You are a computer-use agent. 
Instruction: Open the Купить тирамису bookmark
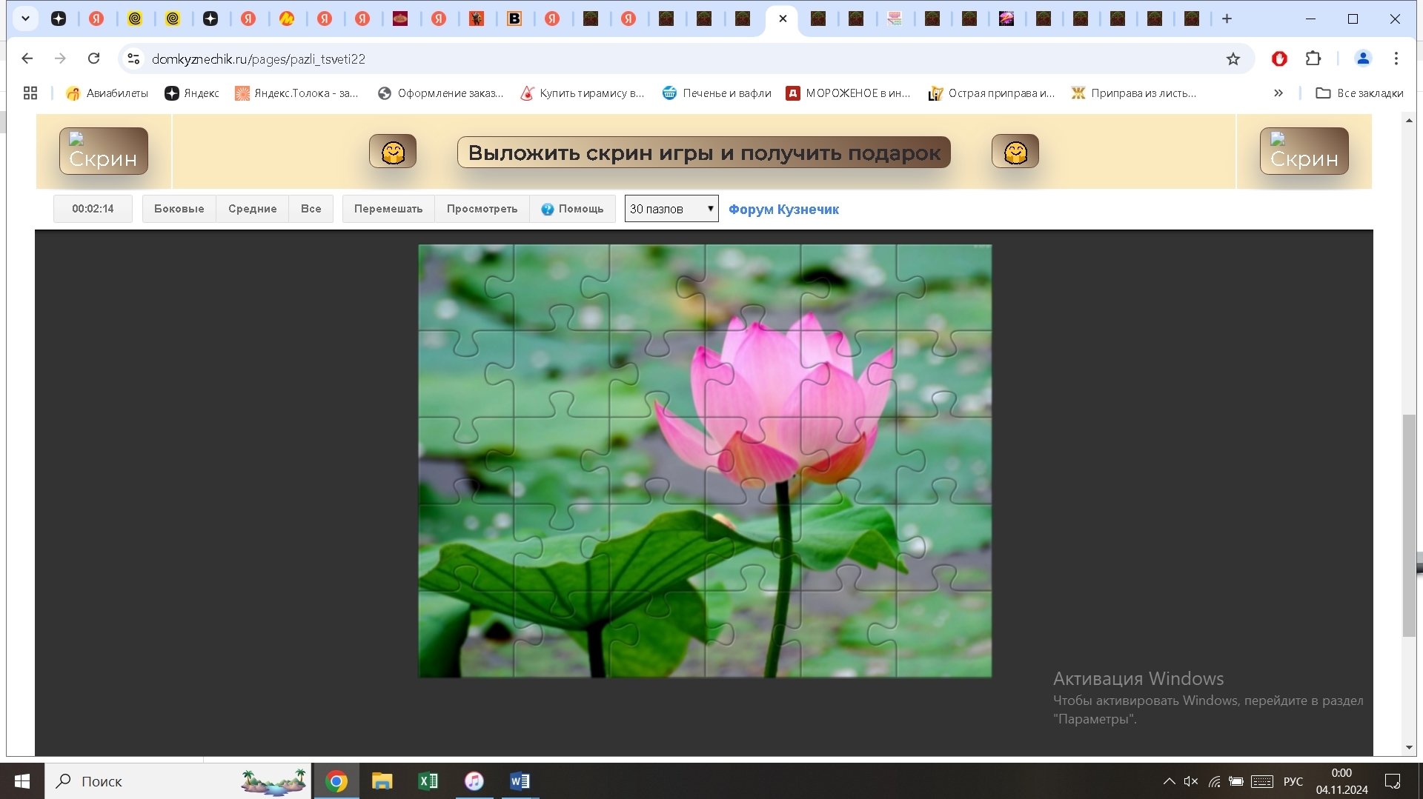pos(583,93)
